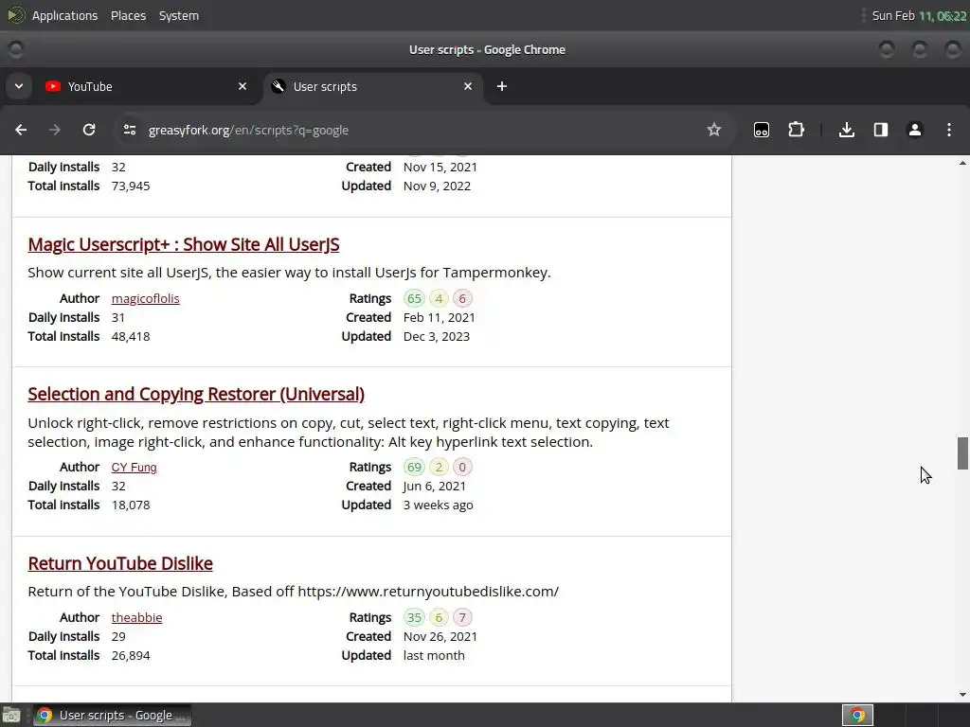
Task: Click the Updated text 'last month'
Action: [x=434, y=656]
